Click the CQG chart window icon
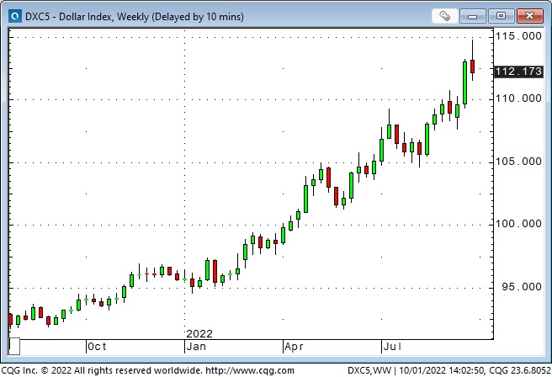The image size is (552, 377). click(x=15, y=16)
